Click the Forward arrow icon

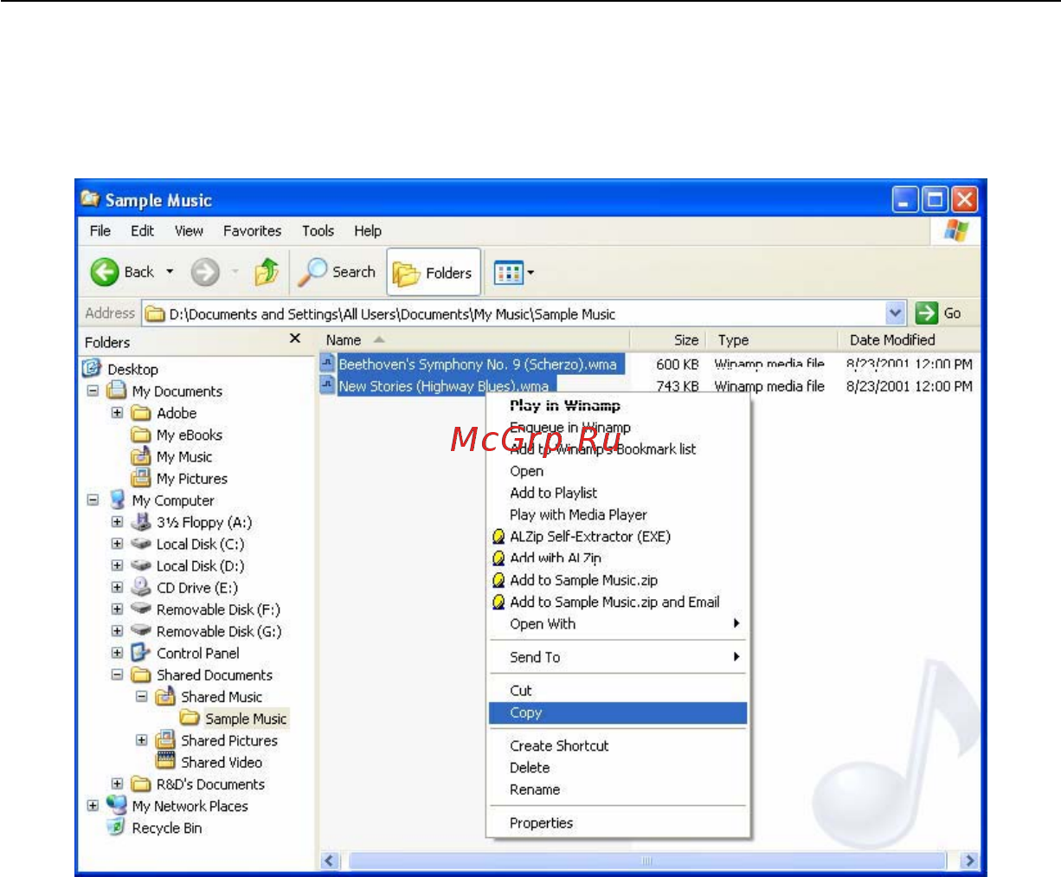[x=205, y=273]
